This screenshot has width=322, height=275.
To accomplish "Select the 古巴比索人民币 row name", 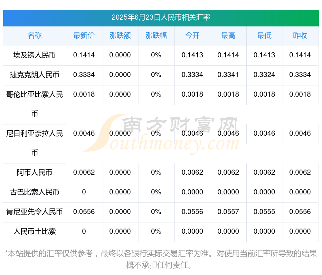I will (34, 192).
